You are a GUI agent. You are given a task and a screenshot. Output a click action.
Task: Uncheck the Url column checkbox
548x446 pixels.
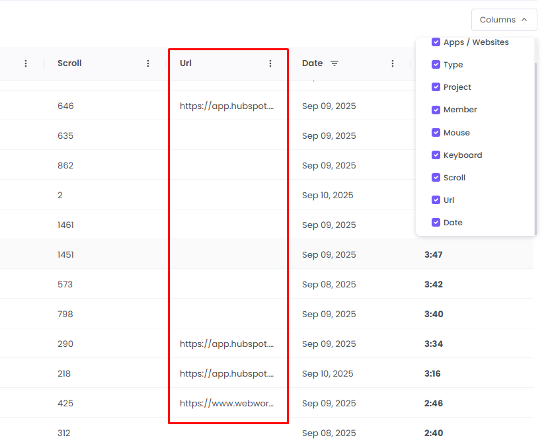[x=436, y=200]
